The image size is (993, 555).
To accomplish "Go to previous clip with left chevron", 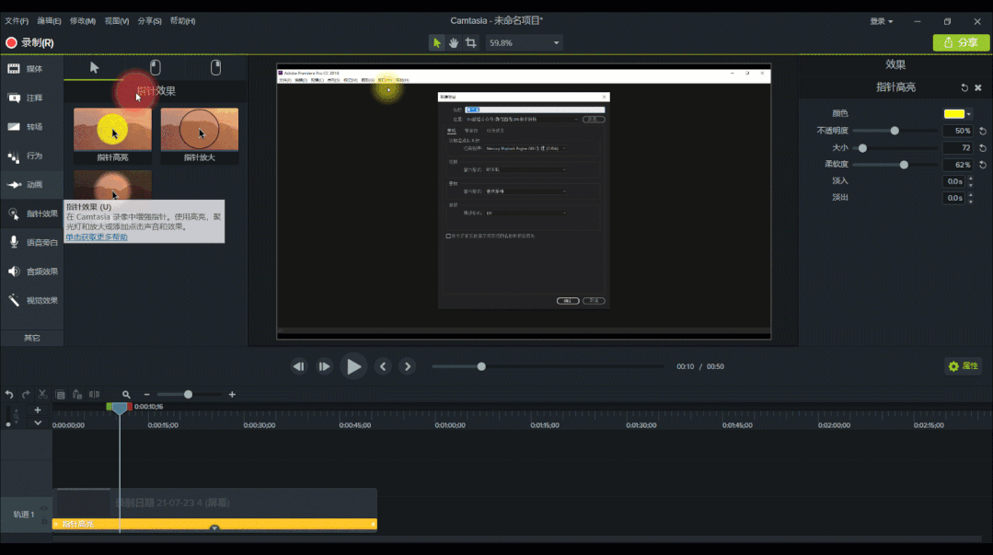I will click(x=383, y=366).
